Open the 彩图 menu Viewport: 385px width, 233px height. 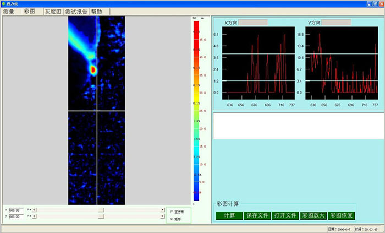point(30,12)
